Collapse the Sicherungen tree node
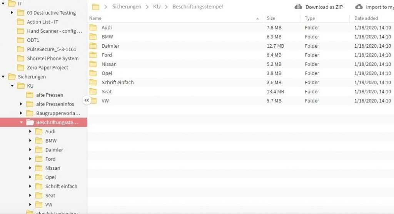The width and height of the screenshot is (394, 214). 3,76
